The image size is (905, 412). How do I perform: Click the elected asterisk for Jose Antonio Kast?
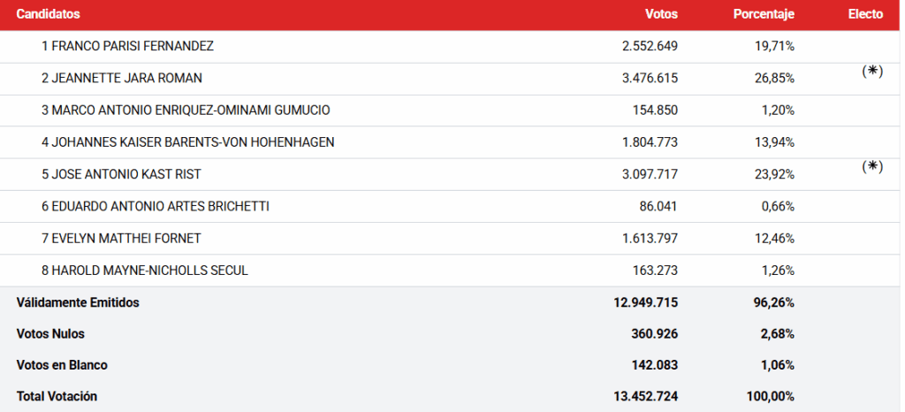click(872, 166)
